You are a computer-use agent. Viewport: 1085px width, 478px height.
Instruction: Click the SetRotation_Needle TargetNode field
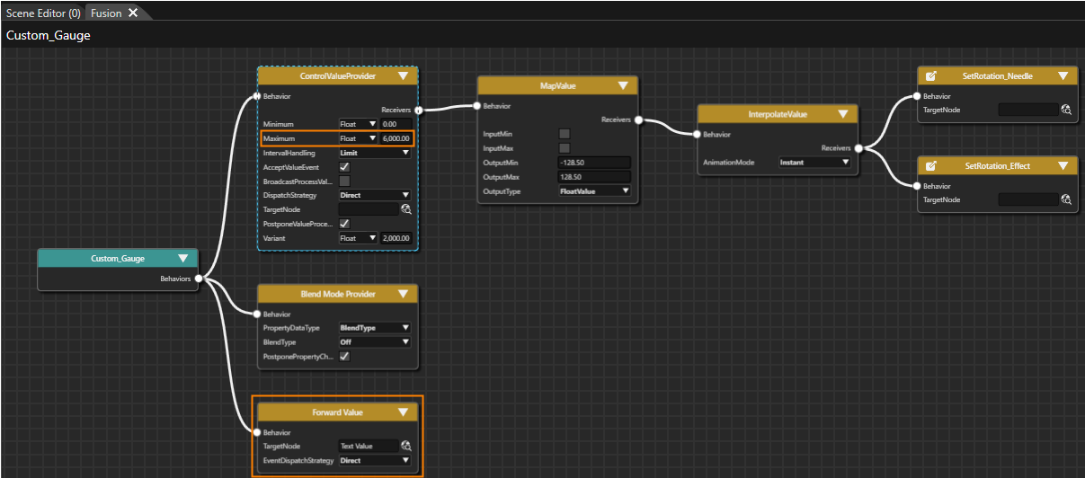coord(1028,110)
